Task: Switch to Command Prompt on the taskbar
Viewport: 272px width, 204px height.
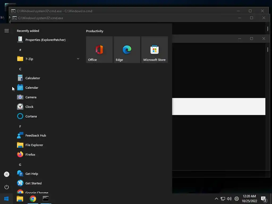Action: (46, 199)
